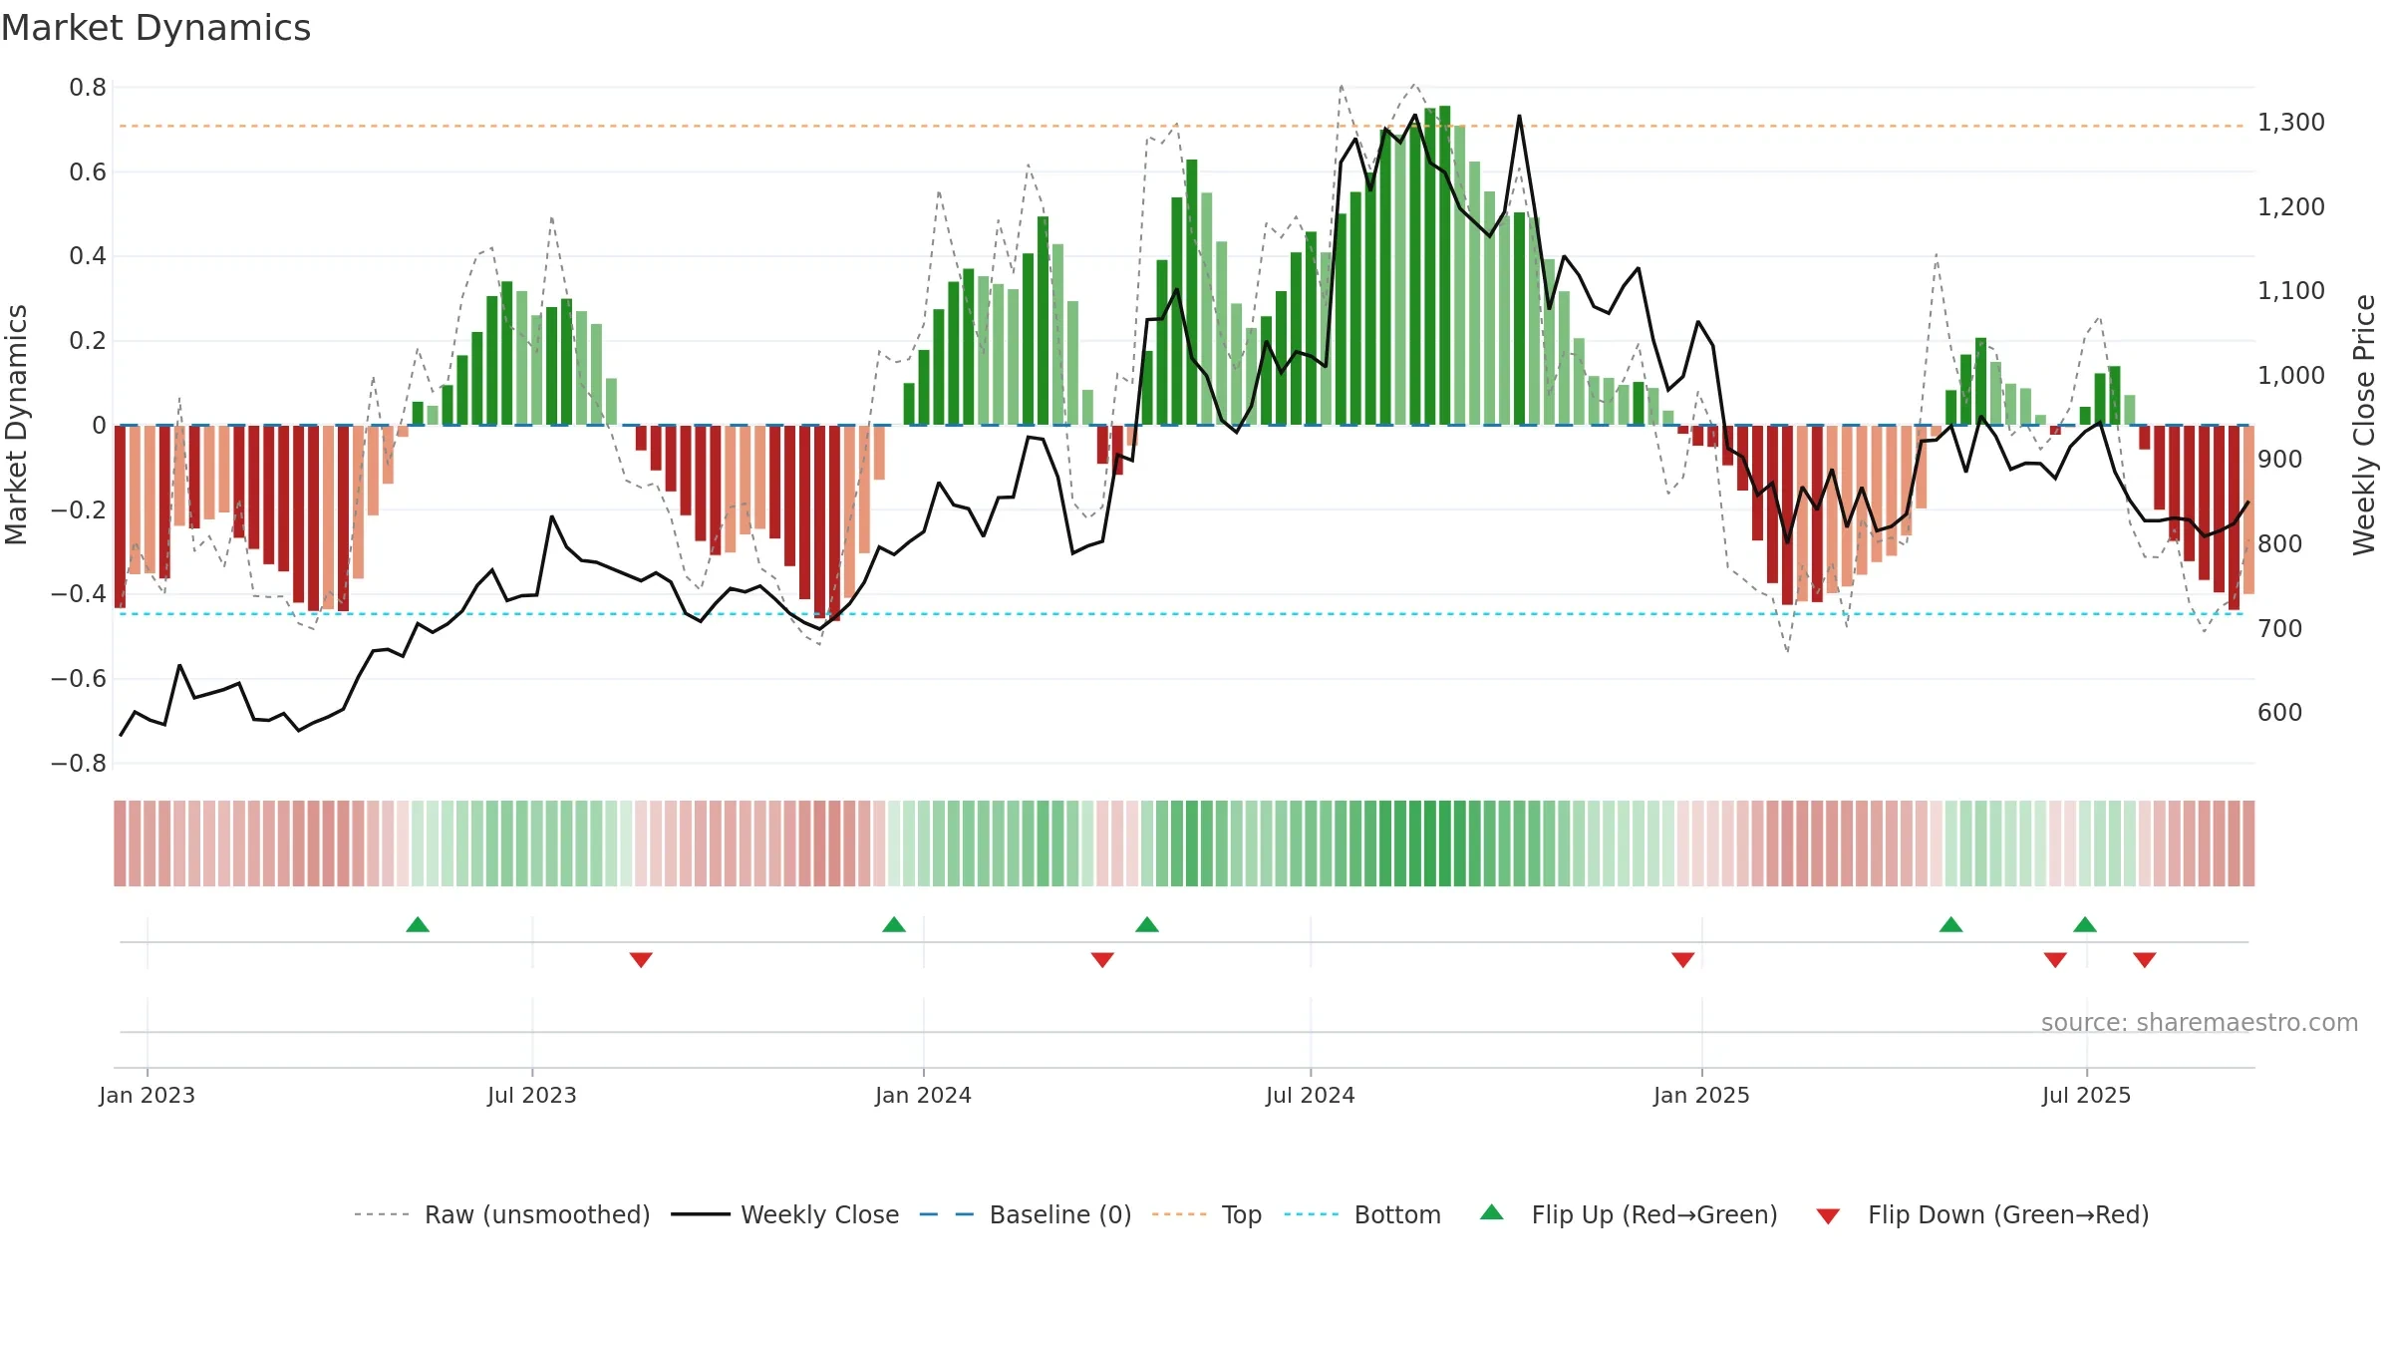Viewport: 2392px width, 1346px height.
Task: Click the 0.8 tick on the left axis
Action: (88, 88)
